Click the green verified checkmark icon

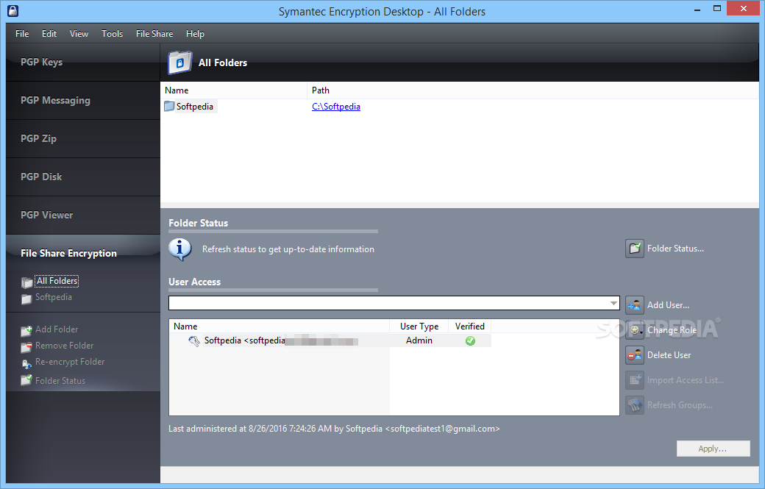(470, 340)
